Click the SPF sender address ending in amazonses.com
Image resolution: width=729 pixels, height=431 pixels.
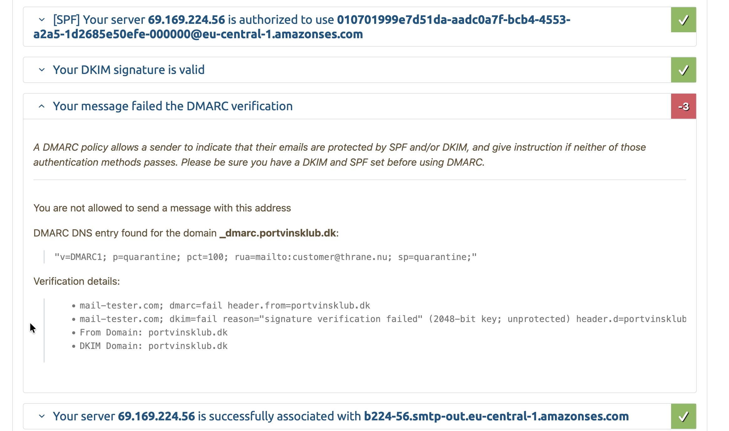click(198, 34)
